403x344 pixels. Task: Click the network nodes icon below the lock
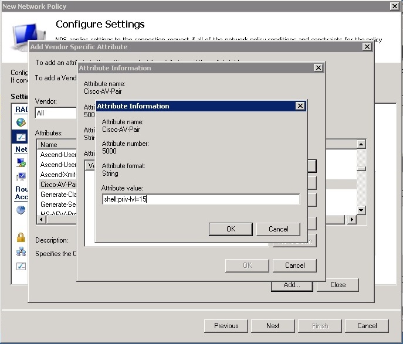(x=21, y=252)
